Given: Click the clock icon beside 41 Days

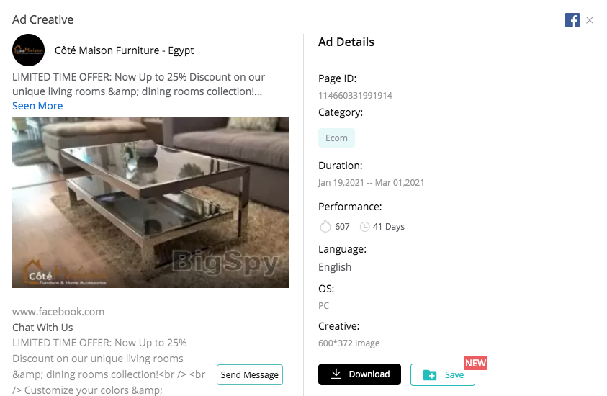Looking at the screenshot, I should [x=364, y=227].
